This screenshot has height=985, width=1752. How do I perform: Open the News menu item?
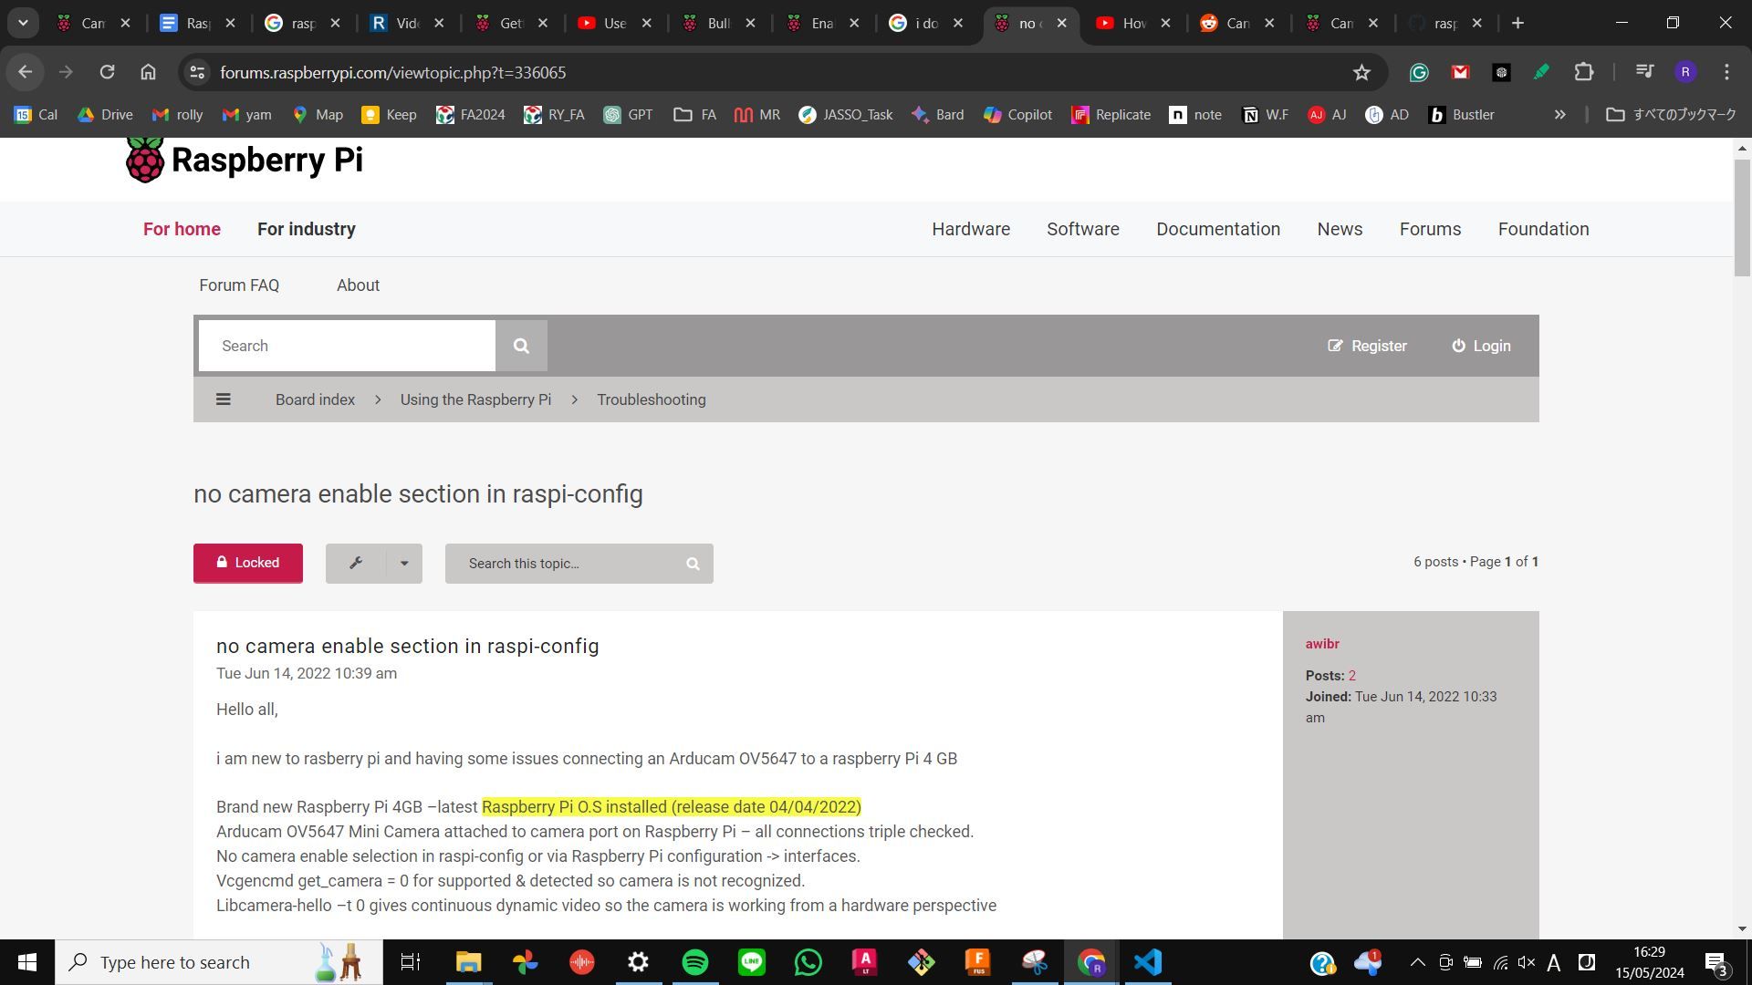click(1340, 229)
